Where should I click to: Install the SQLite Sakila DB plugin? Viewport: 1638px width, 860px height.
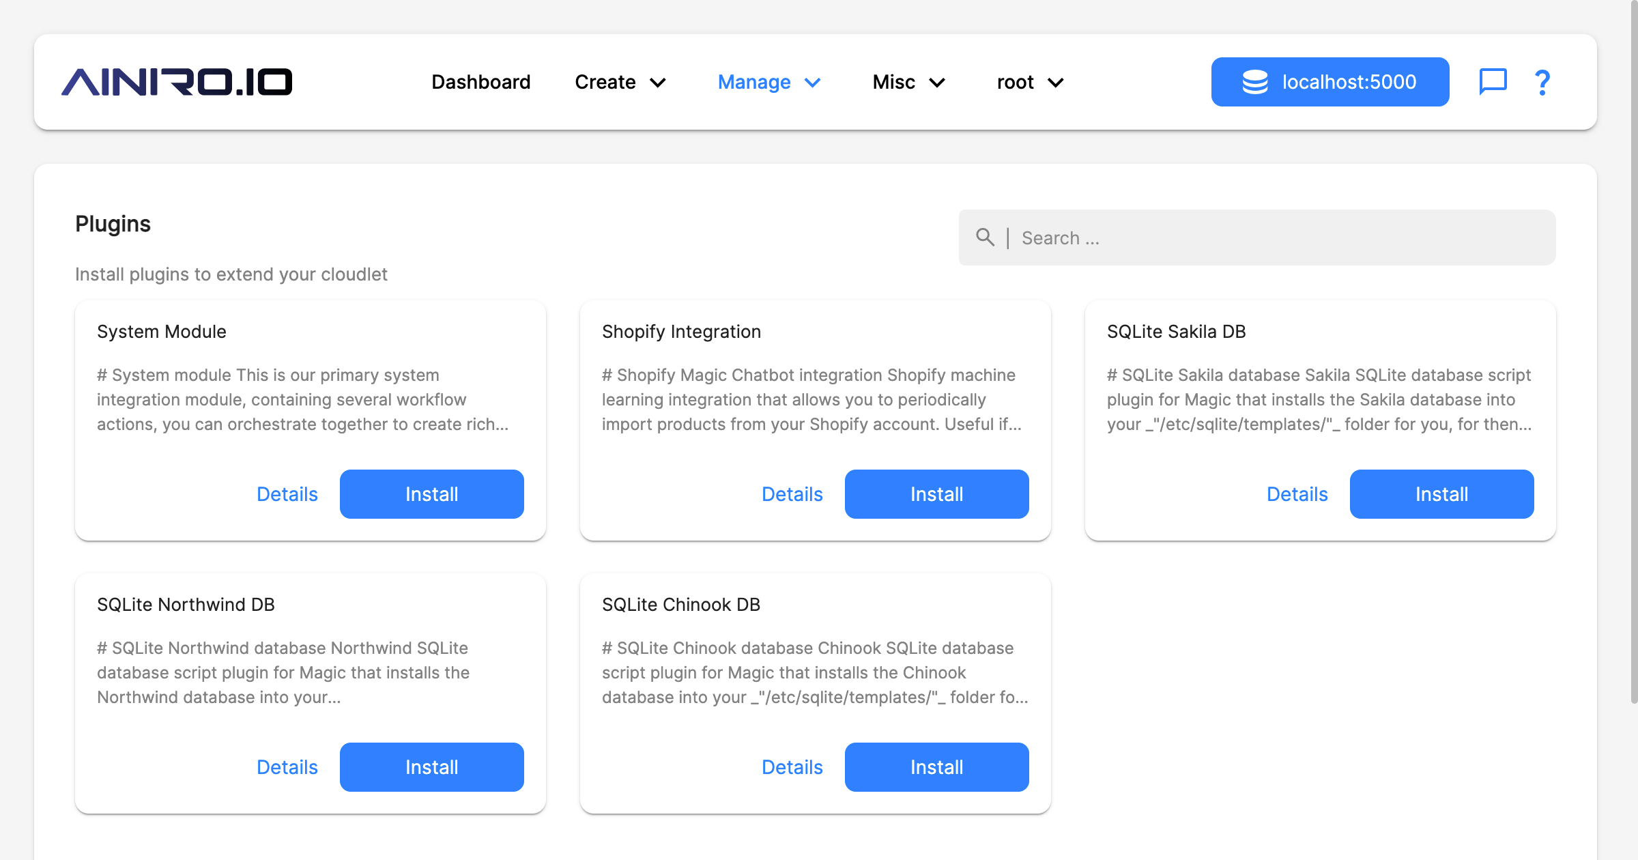coord(1441,493)
